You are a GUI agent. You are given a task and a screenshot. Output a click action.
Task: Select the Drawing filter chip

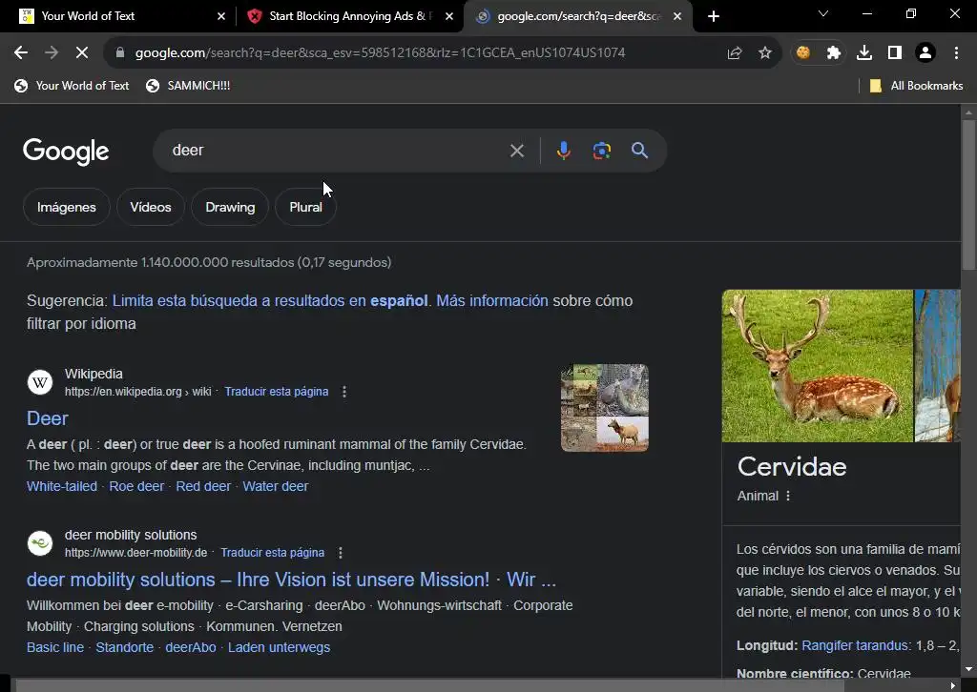pyautogui.click(x=230, y=207)
